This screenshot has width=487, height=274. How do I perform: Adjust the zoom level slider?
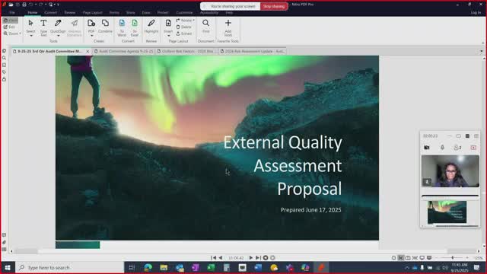(x=452, y=258)
